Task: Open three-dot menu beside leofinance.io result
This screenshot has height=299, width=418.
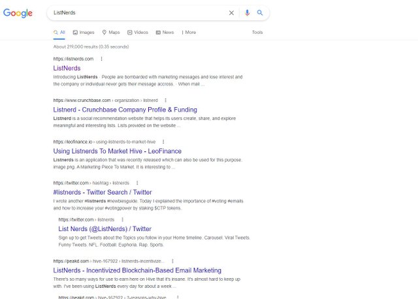Action: coord(163,142)
